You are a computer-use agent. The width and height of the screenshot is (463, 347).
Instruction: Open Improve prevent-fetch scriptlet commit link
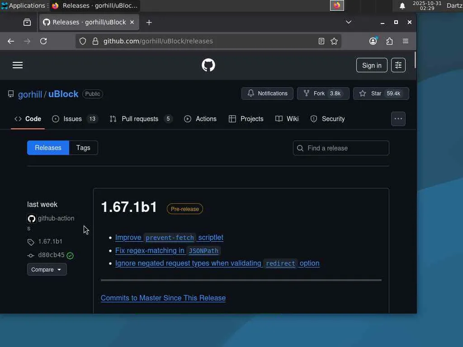169,238
